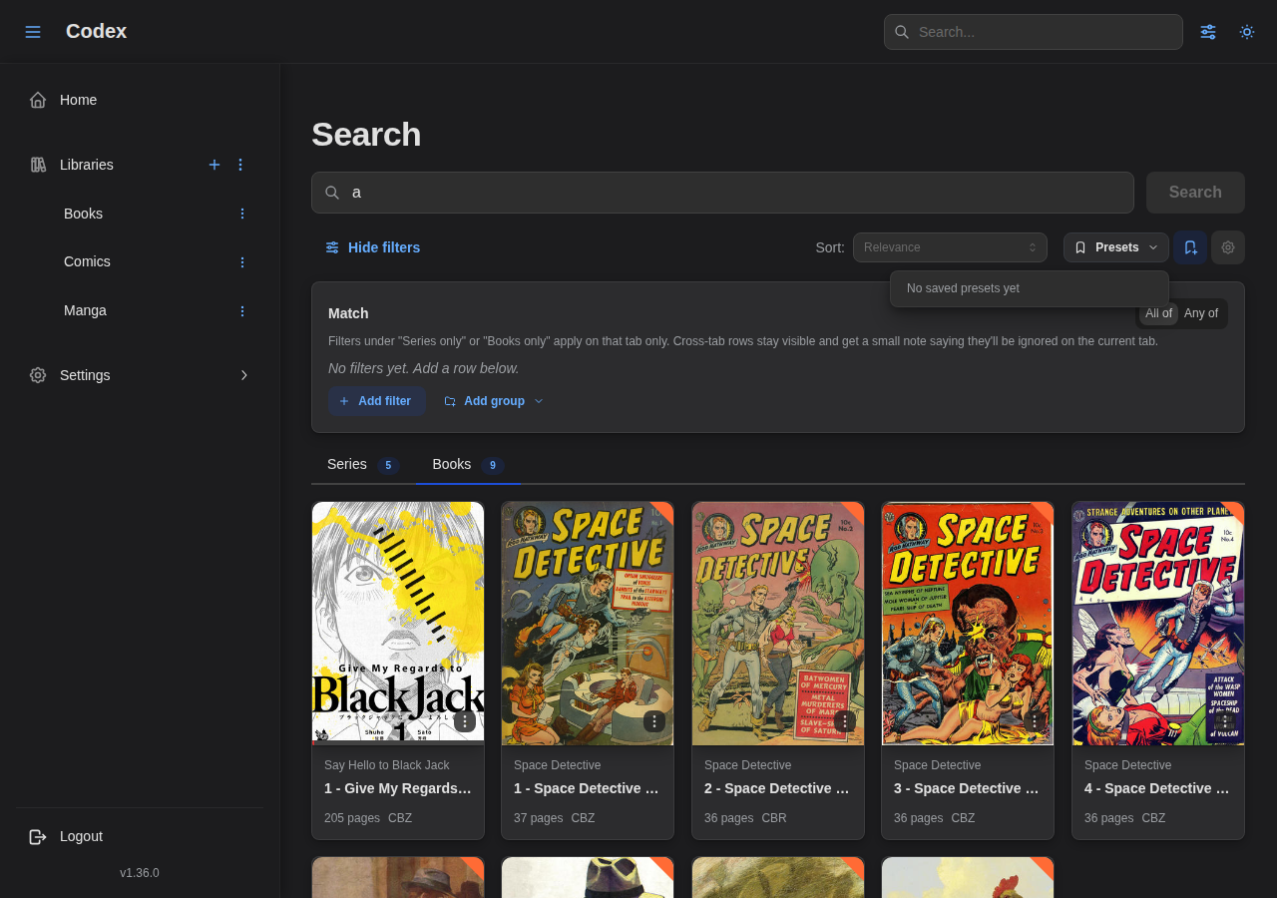Viewport: 1277px width, 898px height.
Task: Hide filters panel toggle
Action: pyautogui.click(x=373, y=247)
